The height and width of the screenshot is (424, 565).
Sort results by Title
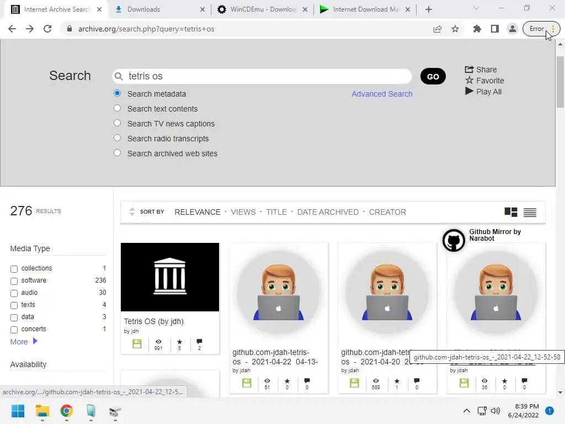[276, 212]
